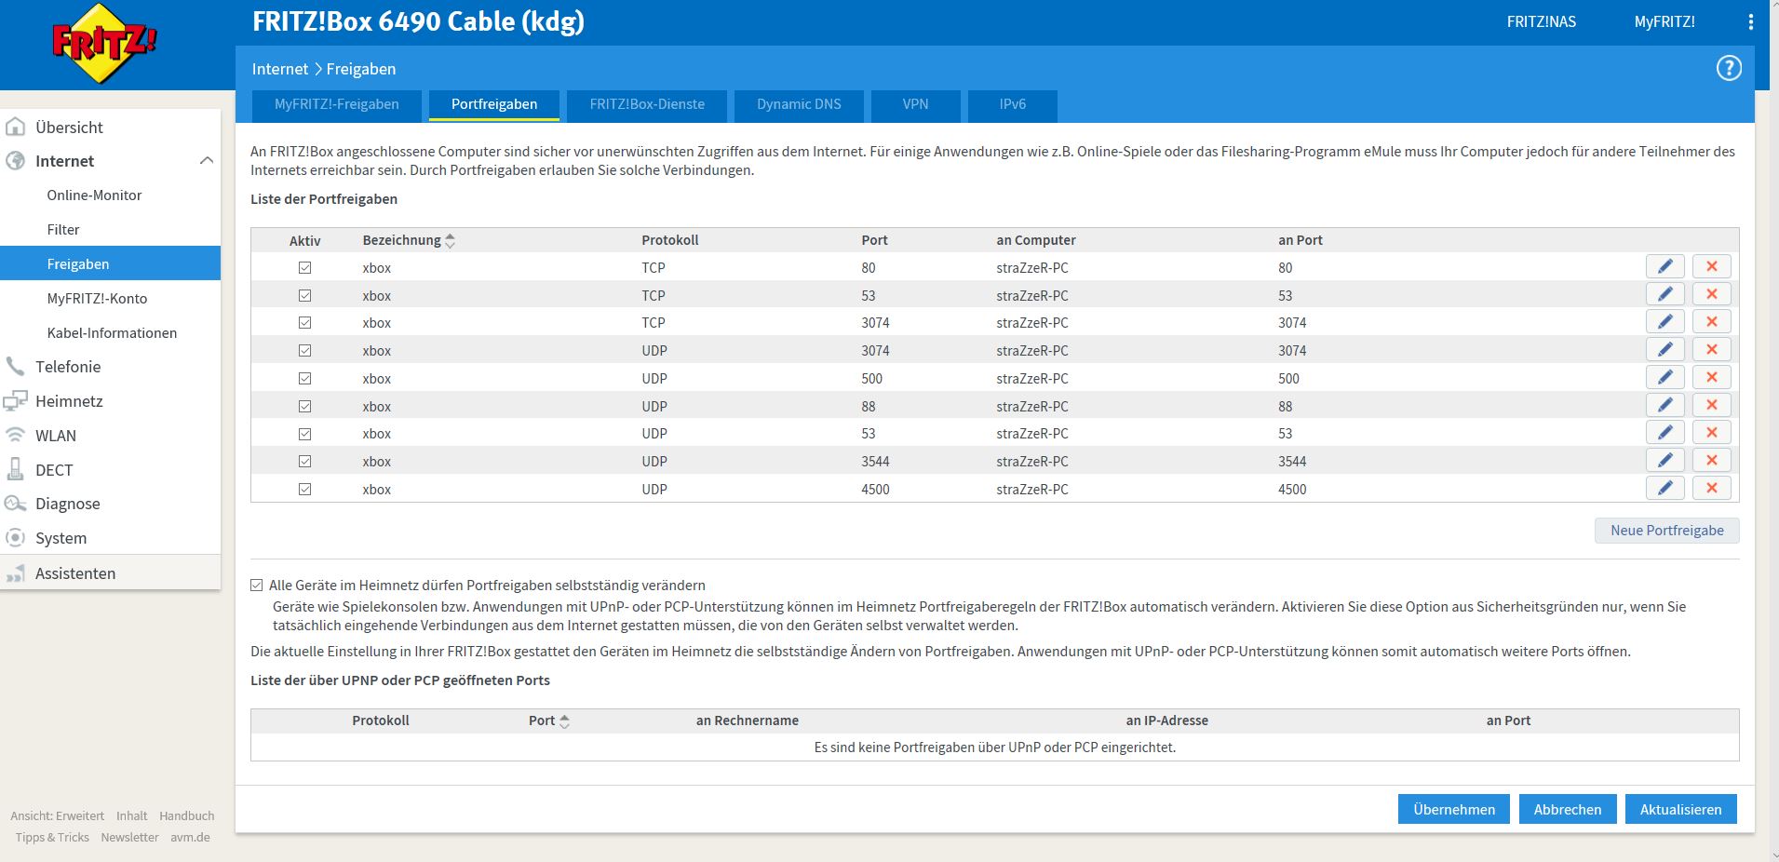Delete the xbox UDP port 4500 rule
The image size is (1779, 862).
1711,488
